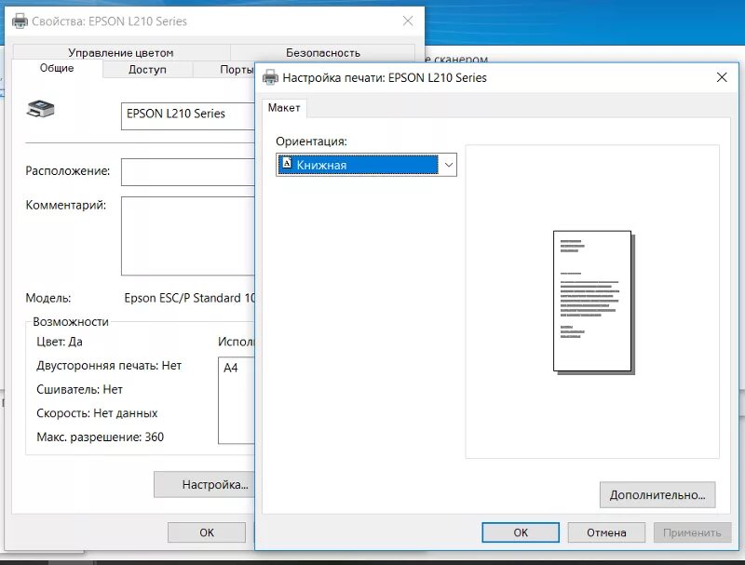This screenshot has width=745, height=565.
Task: Click the Ориентация label
Action: tap(311, 141)
